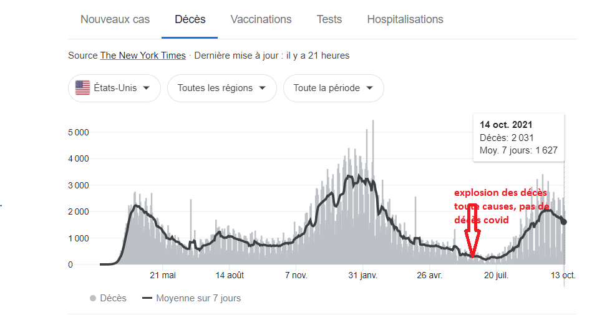Go to the Hospitalisations tab
The width and height of the screenshot is (592, 325).
[x=405, y=19]
